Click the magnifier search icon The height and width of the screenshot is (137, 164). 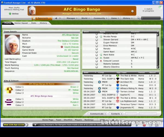point(138,18)
